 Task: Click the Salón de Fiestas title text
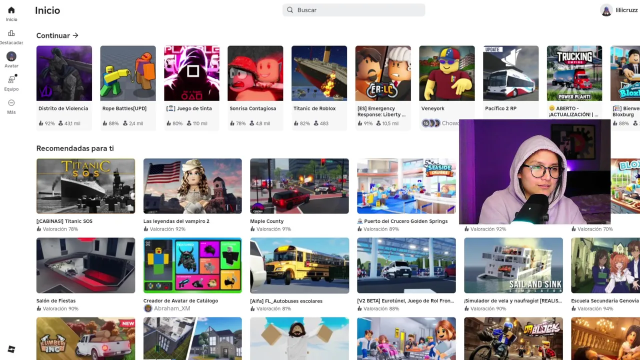(x=56, y=301)
